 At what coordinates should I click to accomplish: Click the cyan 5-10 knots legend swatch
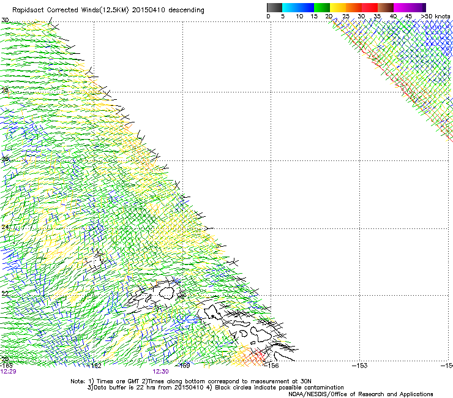click(x=290, y=7)
